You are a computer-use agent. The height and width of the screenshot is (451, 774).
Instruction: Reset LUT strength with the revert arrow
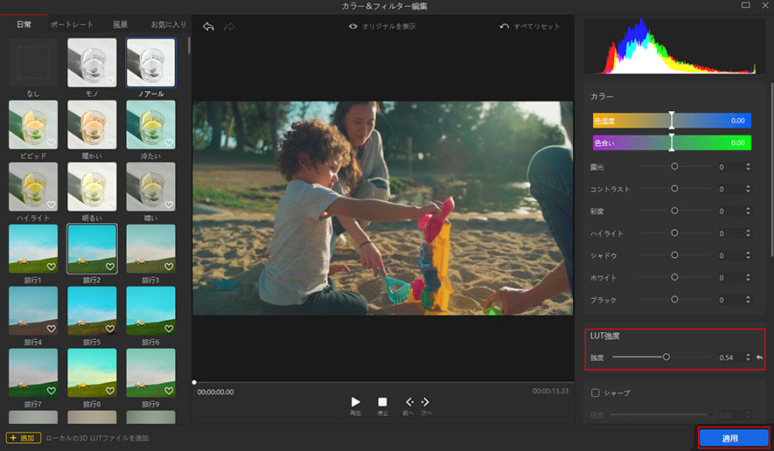click(x=759, y=357)
